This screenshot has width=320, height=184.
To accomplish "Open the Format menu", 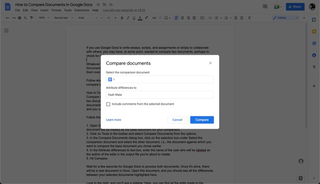I will [56, 10].
